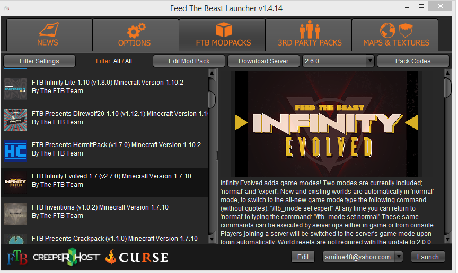
Task: Click the Edit Mod Pack button
Action: click(x=189, y=61)
